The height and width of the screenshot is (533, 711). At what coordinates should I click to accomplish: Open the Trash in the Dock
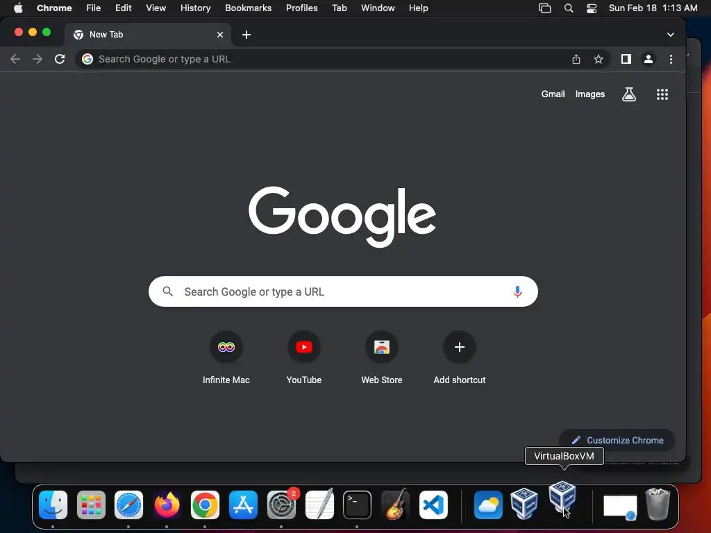coord(658,504)
